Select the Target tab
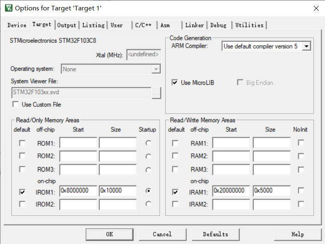 click(x=42, y=25)
